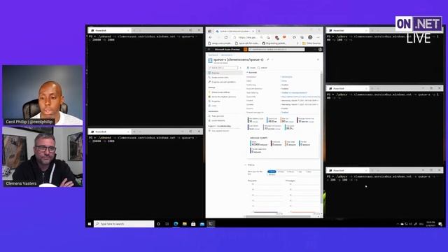Select the 30 days metrics range
448x252 pixels.
[272, 174]
